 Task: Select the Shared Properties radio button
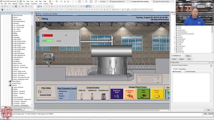tap(185, 71)
